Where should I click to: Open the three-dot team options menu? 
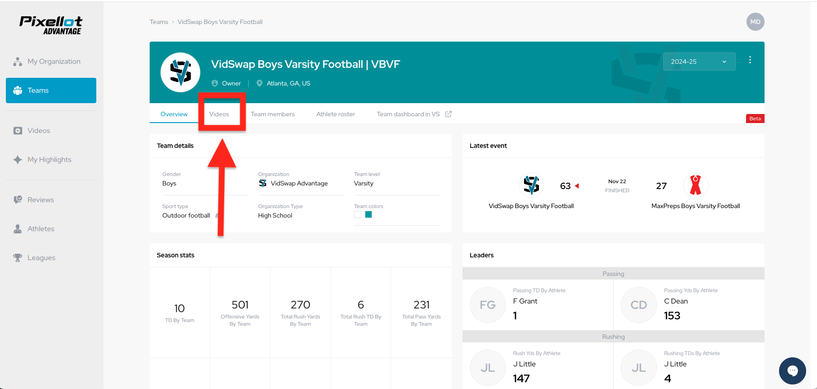point(750,60)
